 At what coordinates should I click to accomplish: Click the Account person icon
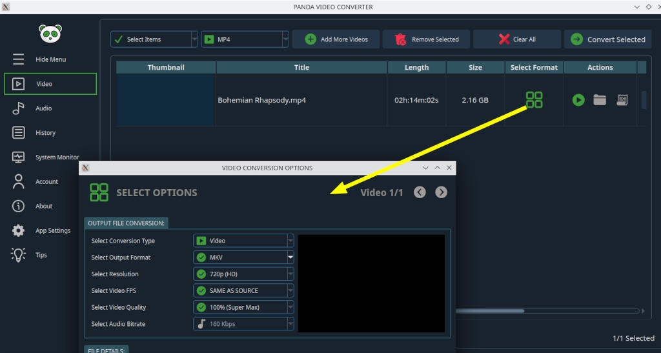(18, 181)
